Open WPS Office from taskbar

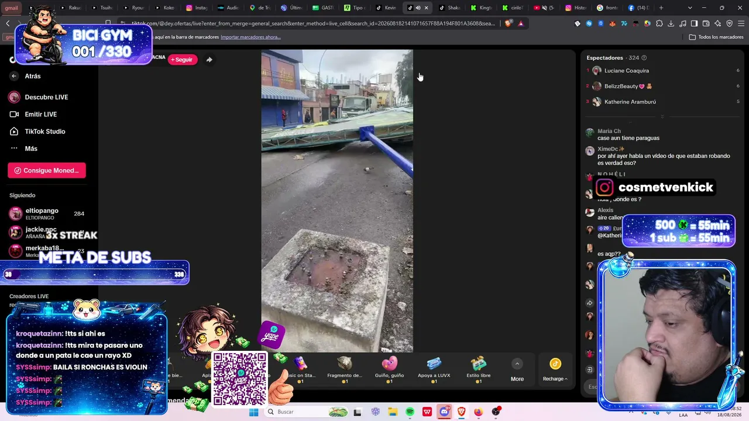[427, 412]
